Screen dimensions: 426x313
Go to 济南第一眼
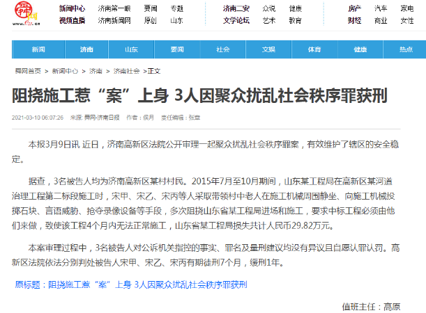[114, 8]
